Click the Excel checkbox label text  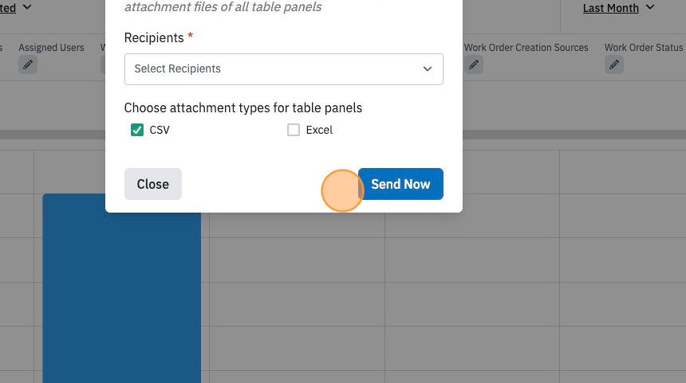coord(319,130)
